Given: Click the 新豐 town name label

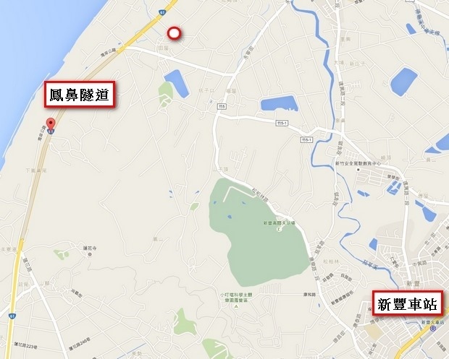Looking at the screenshot, I should click(x=413, y=283).
